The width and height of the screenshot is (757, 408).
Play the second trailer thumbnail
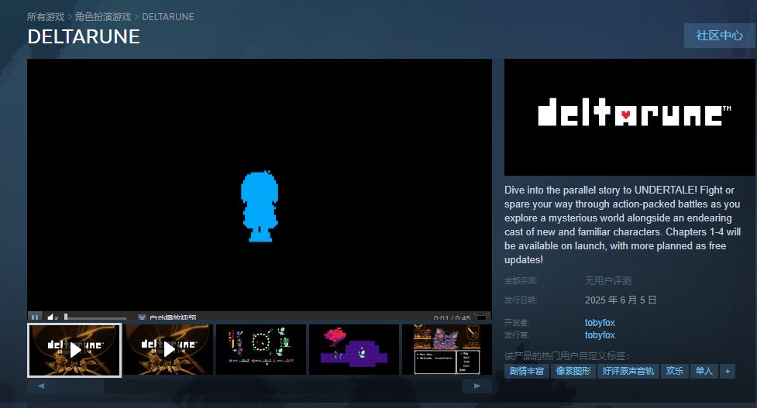point(168,350)
